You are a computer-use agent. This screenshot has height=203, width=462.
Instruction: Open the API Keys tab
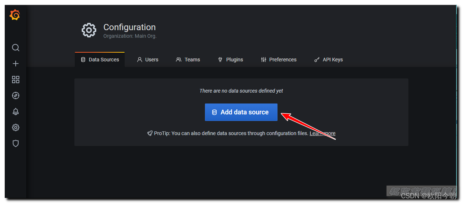coord(329,60)
